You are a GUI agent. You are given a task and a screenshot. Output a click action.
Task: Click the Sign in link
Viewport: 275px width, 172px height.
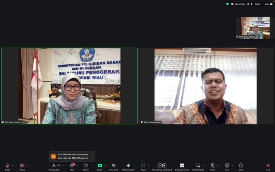pyautogui.click(x=258, y=4)
